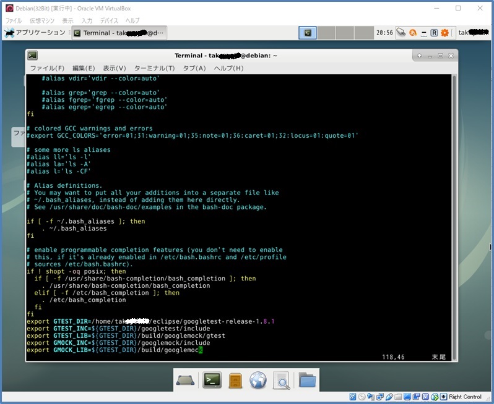
Task: Click VirtualBox recording status icon
Action: tap(417, 397)
